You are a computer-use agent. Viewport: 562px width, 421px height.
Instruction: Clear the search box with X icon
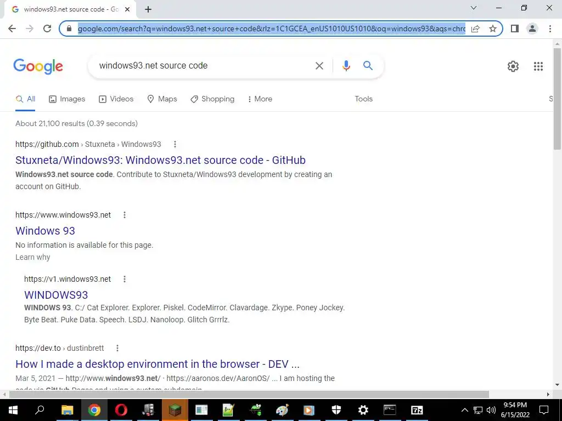pos(319,66)
